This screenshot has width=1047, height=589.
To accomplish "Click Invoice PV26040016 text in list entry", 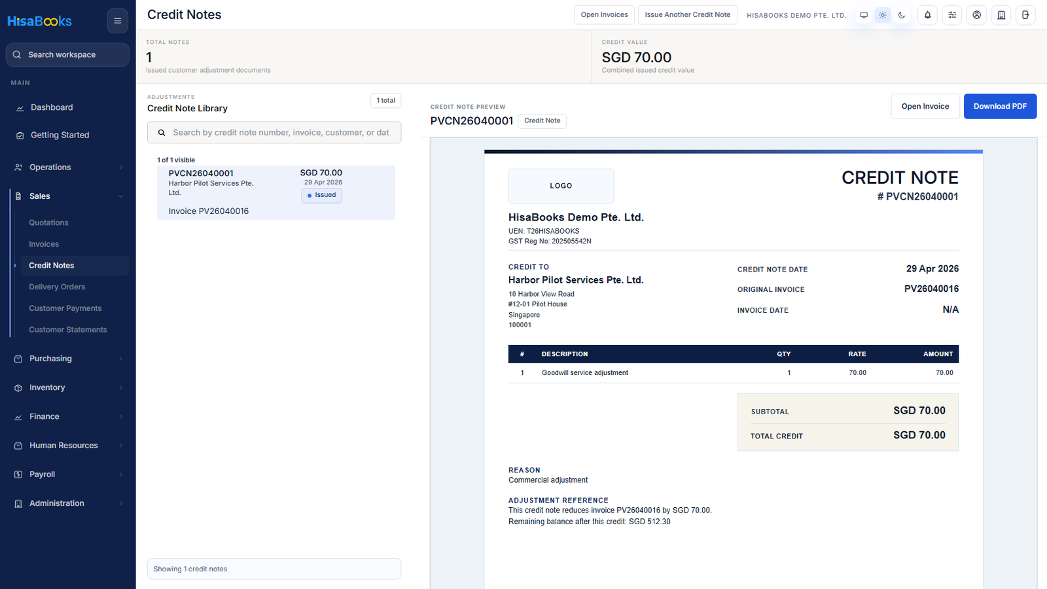I will click(x=209, y=211).
